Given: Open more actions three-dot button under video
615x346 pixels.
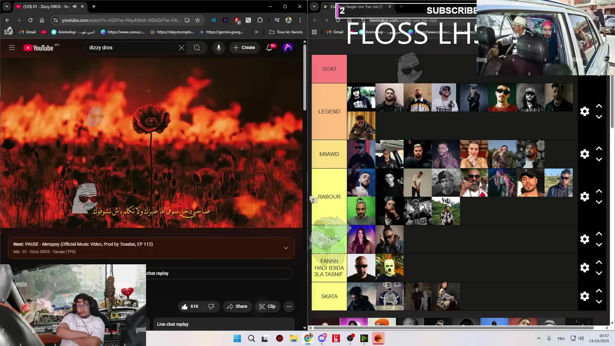Looking at the screenshot, I should pos(289,307).
